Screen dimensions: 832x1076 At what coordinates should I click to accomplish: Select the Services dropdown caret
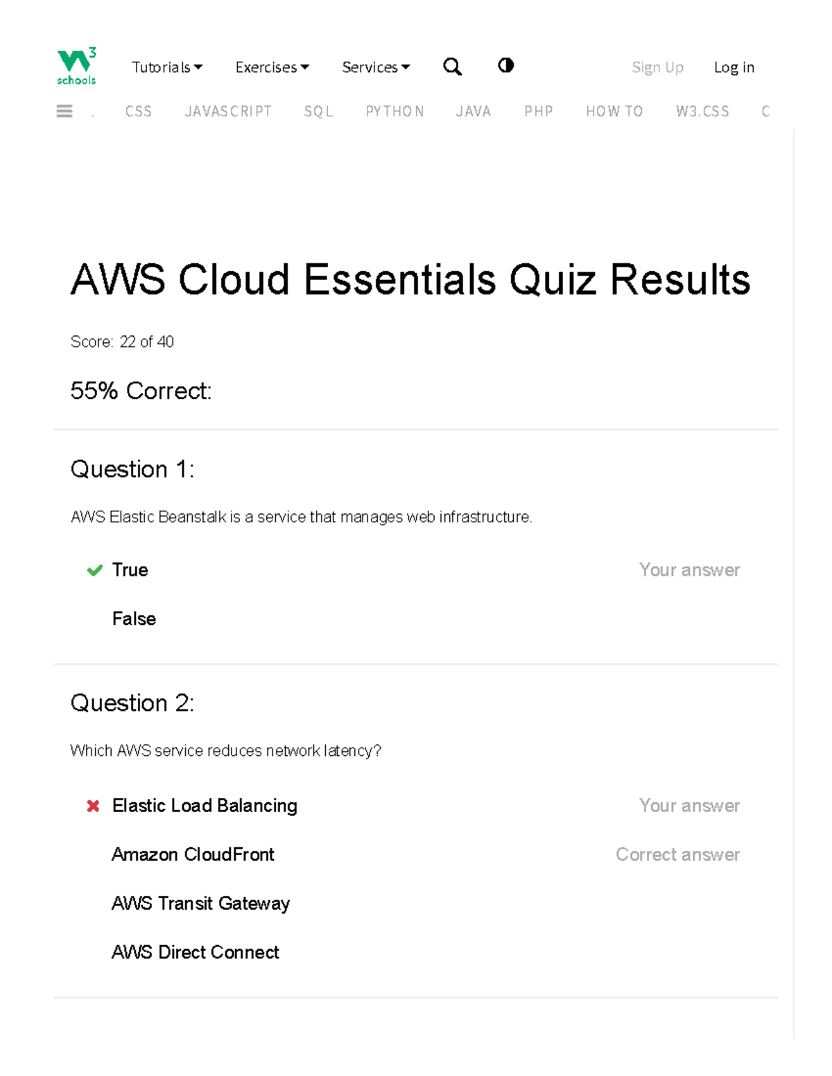click(x=406, y=67)
